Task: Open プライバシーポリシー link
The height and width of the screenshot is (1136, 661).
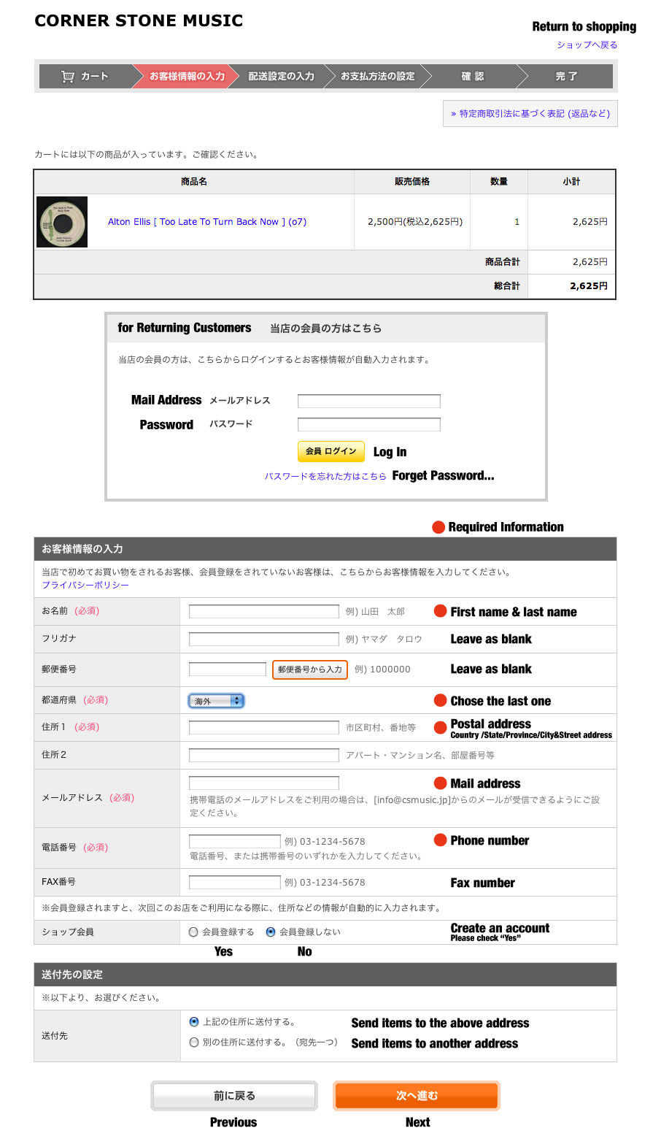Action: coord(85,586)
